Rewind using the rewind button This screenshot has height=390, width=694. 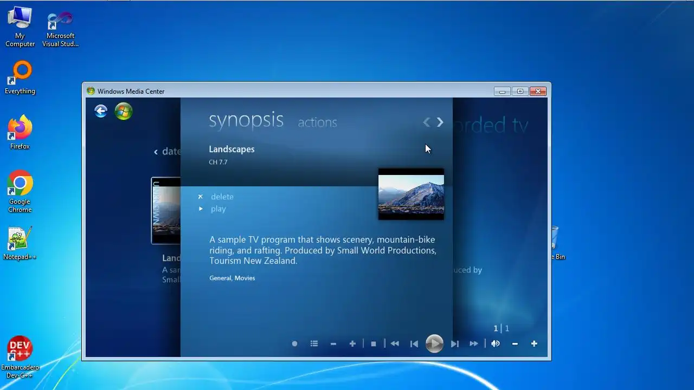coord(395,343)
